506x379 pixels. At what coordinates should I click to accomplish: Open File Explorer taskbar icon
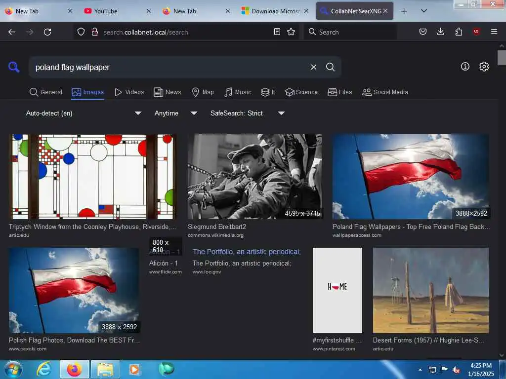[x=105, y=369]
